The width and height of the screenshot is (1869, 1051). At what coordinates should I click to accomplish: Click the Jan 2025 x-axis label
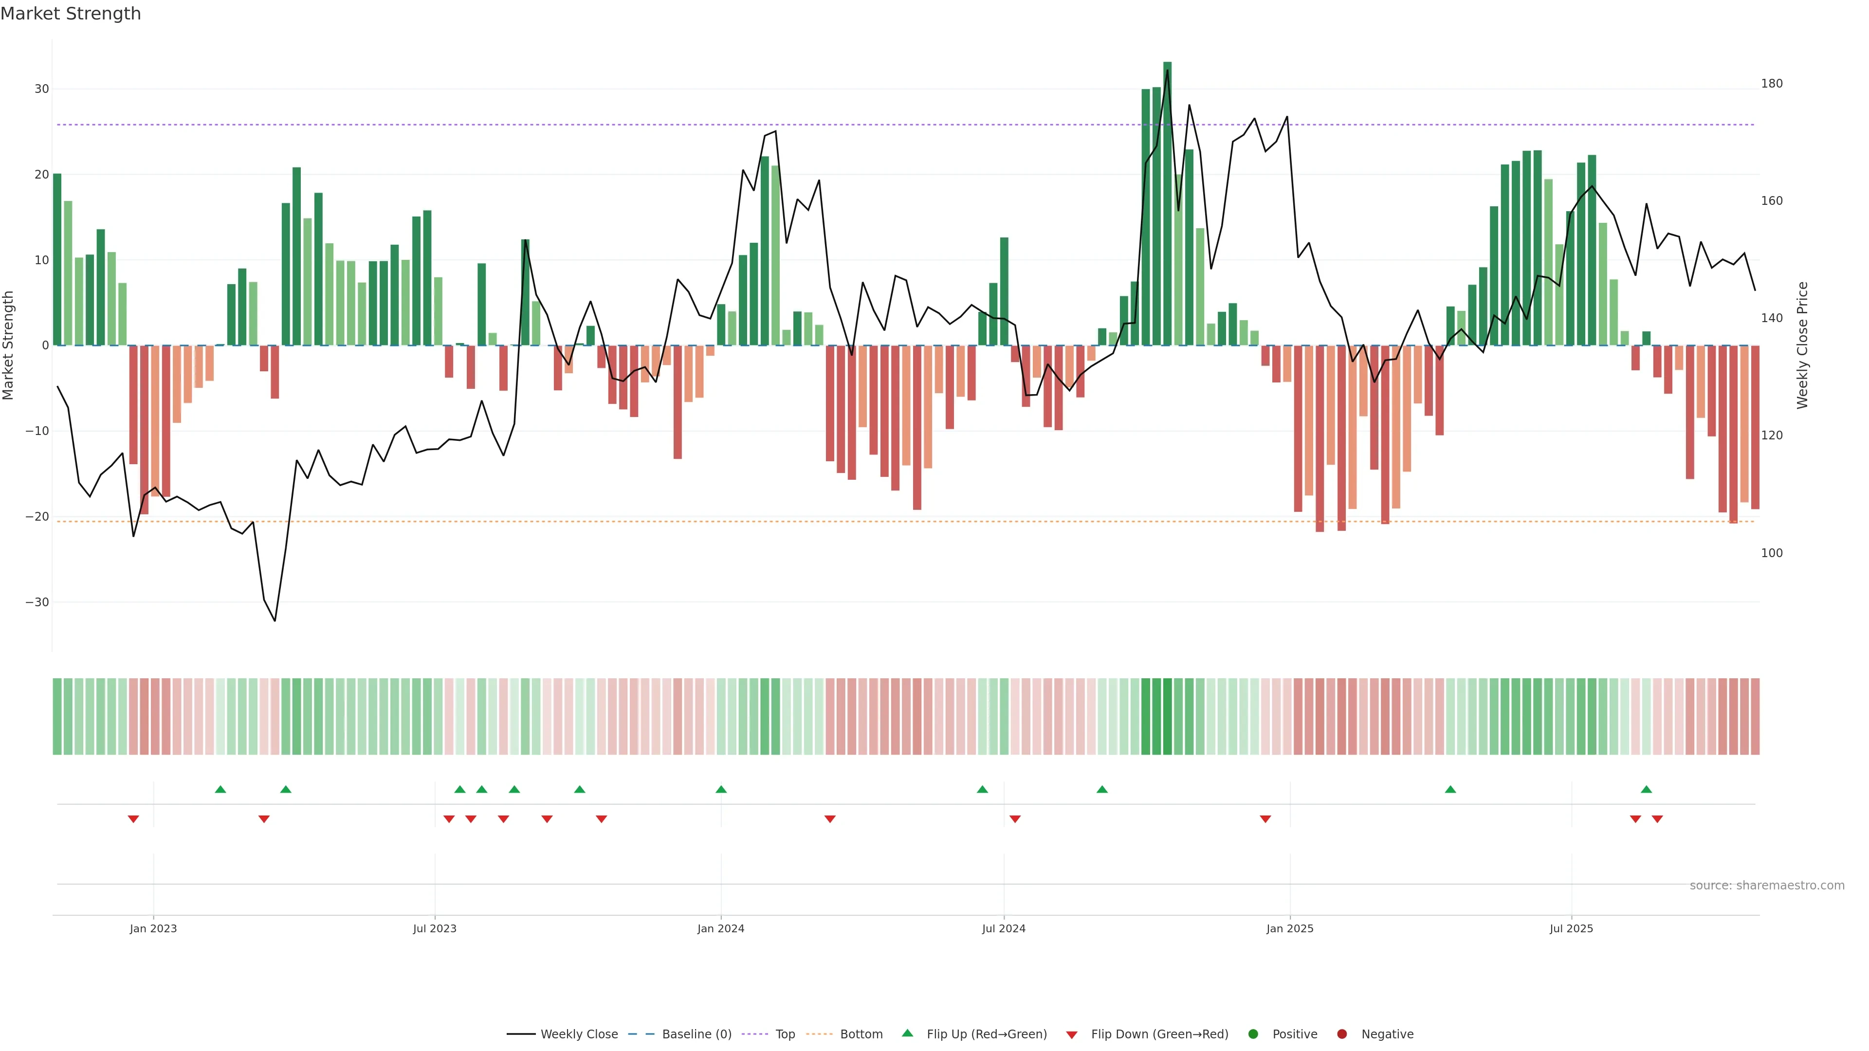pyautogui.click(x=1289, y=928)
